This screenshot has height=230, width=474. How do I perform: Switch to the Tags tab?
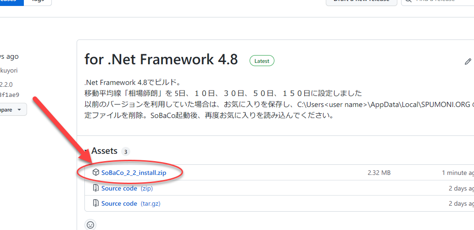tap(38, 1)
